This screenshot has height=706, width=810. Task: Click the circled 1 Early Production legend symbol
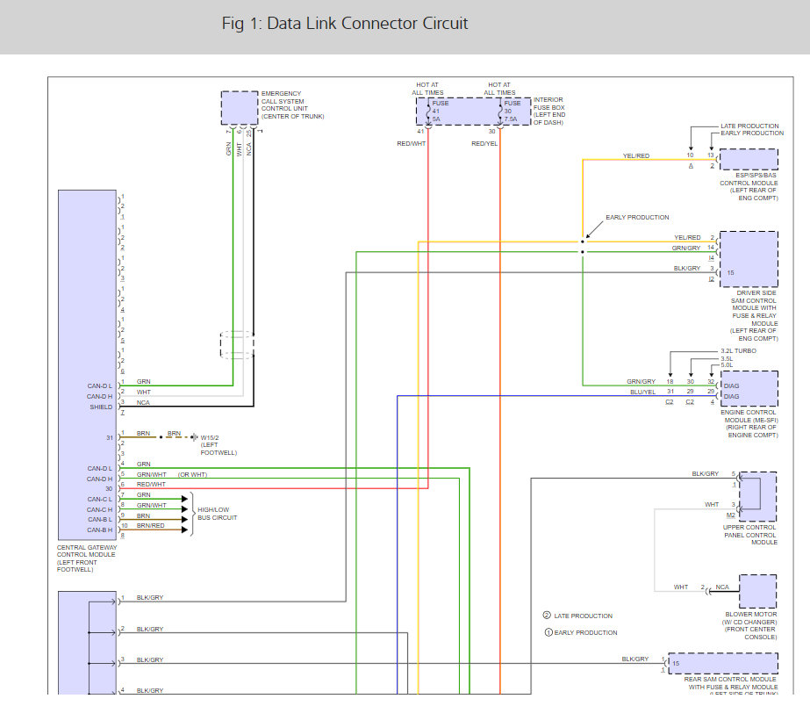pyautogui.click(x=548, y=632)
